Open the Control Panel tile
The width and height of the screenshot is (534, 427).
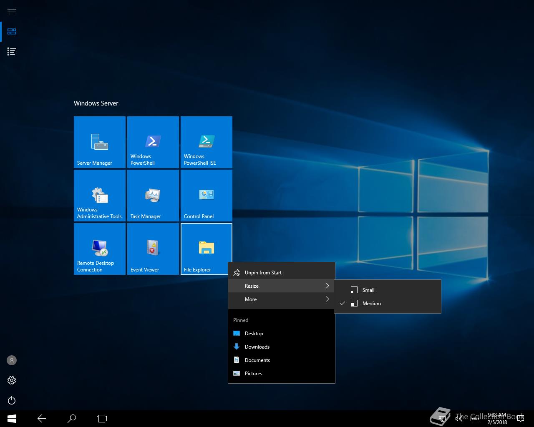click(207, 196)
